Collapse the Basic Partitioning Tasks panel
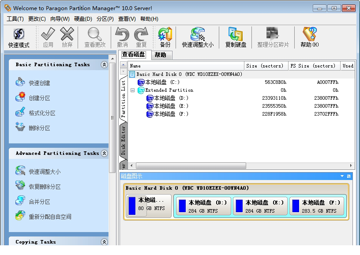This screenshot has width=360, height=255. pyautogui.click(x=104, y=65)
